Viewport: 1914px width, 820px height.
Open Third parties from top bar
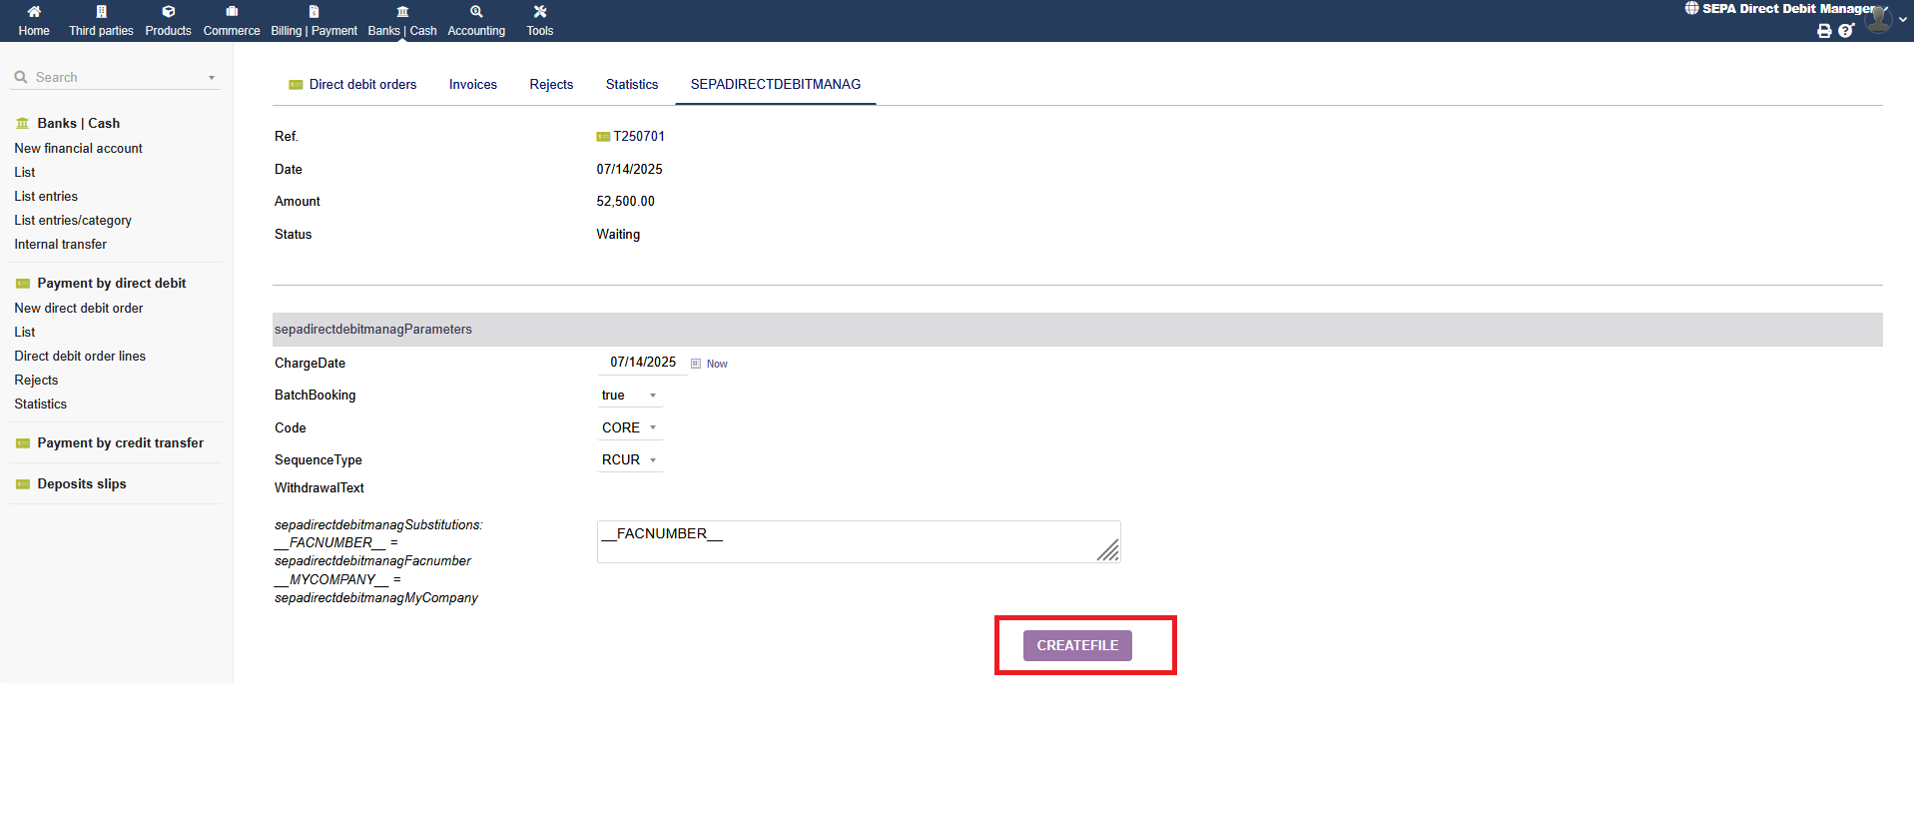point(101,12)
